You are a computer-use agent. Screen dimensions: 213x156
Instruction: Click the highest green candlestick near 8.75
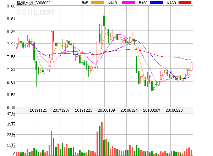click(104, 21)
